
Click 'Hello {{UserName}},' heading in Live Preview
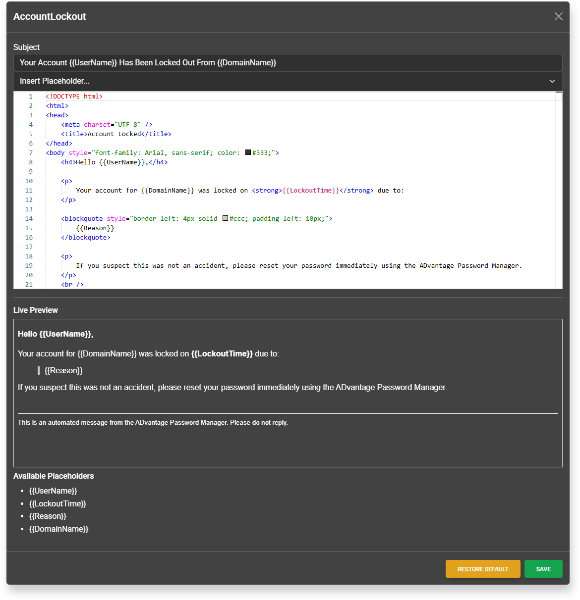click(56, 334)
